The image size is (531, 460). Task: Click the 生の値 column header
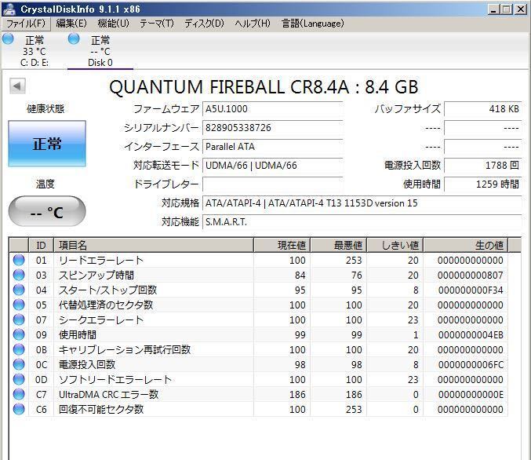(466, 245)
